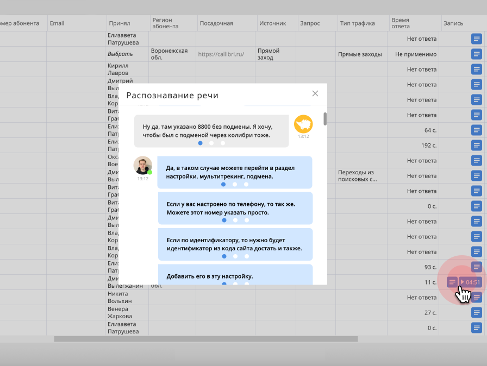Select the third dot under the "Да, в таком случае" message

(246, 184)
